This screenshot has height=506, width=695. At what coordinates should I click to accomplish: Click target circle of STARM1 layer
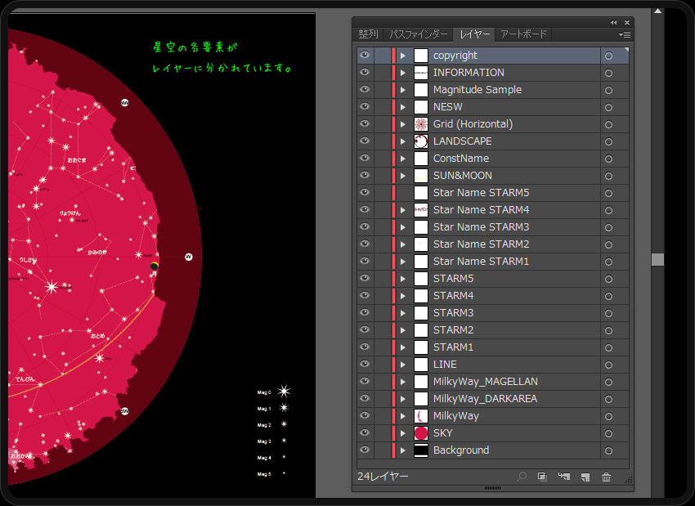pyautogui.click(x=608, y=347)
